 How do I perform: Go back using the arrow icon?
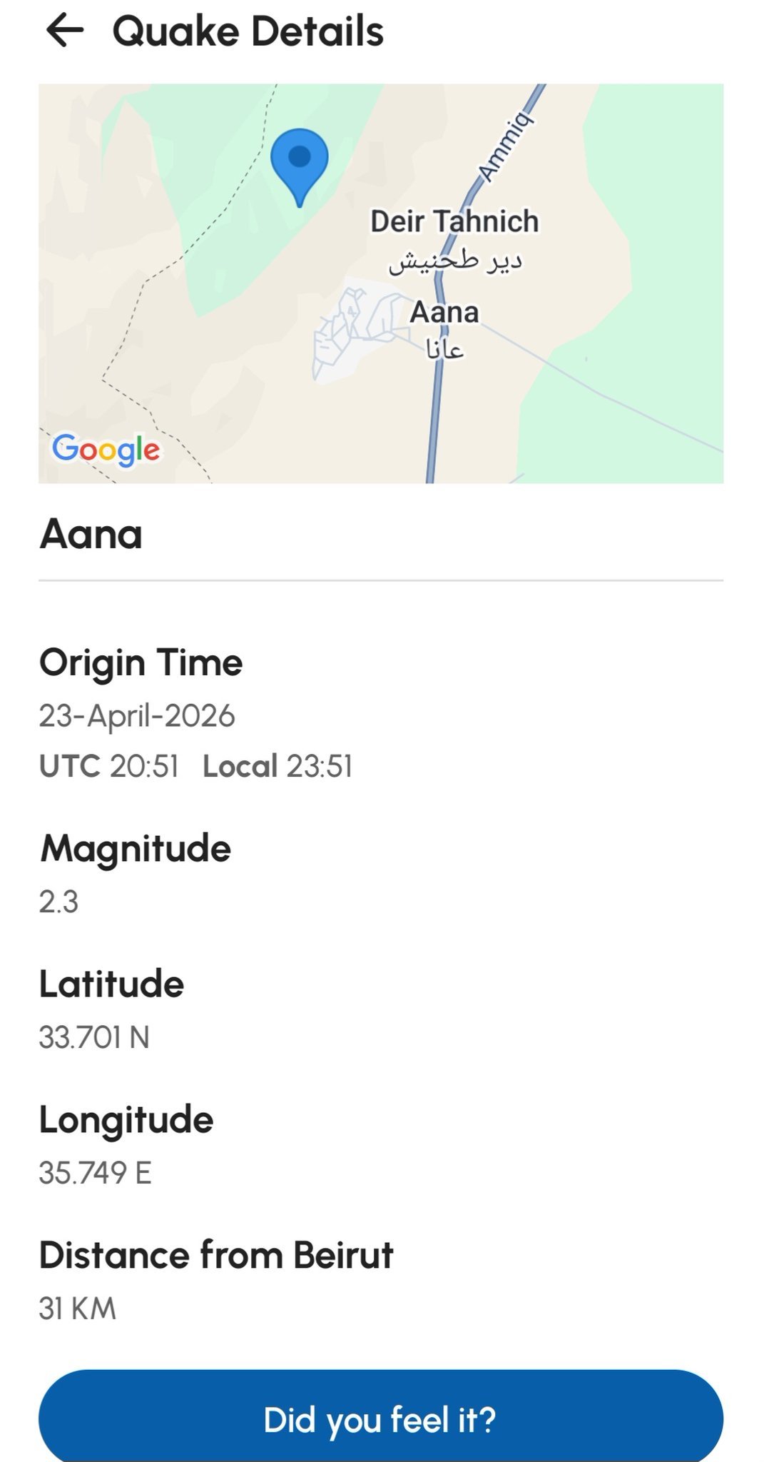(x=65, y=31)
